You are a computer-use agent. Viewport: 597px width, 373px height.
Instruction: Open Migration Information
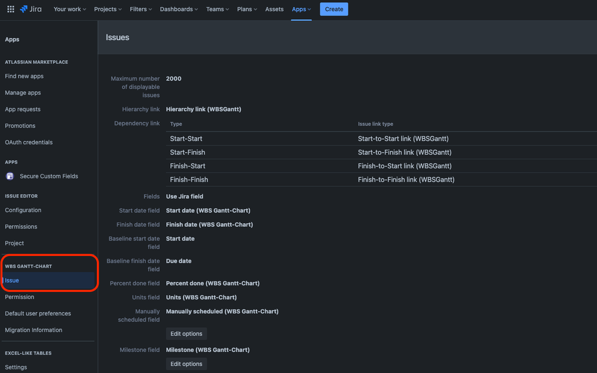pyautogui.click(x=33, y=330)
